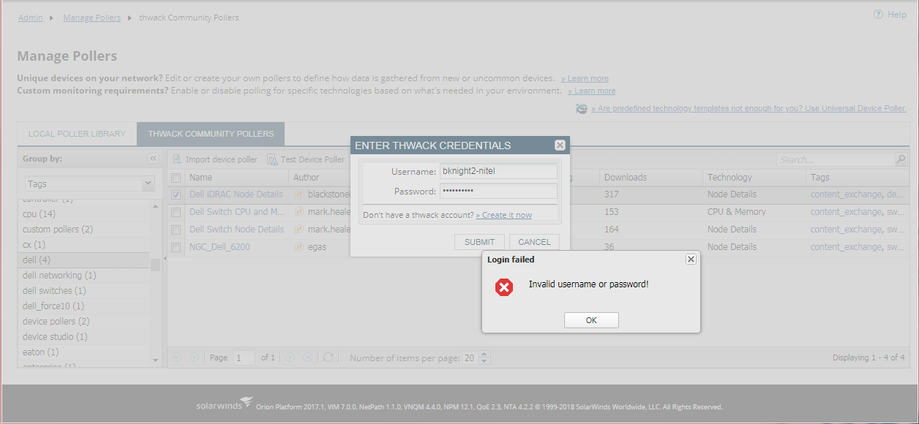Viewport: 919px width, 424px height.
Task: Go to next page icon
Action: point(290,357)
